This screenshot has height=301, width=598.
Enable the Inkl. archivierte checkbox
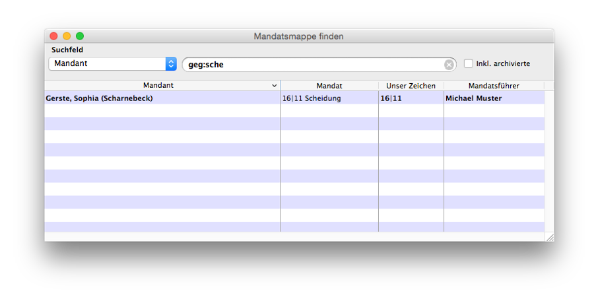pyautogui.click(x=469, y=63)
